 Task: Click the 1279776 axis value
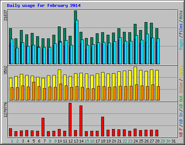pos(5,110)
